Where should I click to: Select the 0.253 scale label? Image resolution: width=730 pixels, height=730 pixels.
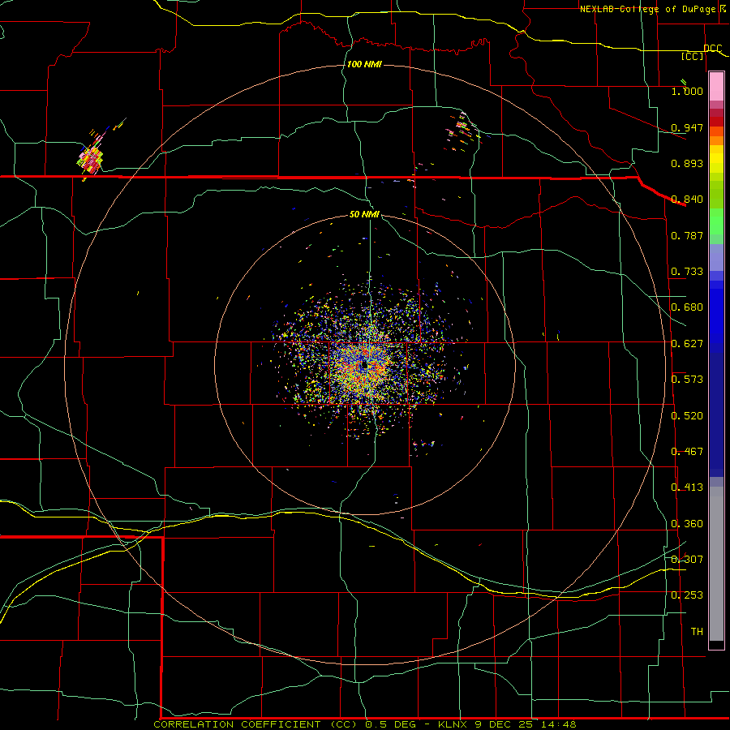pyautogui.click(x=687, y=595)
